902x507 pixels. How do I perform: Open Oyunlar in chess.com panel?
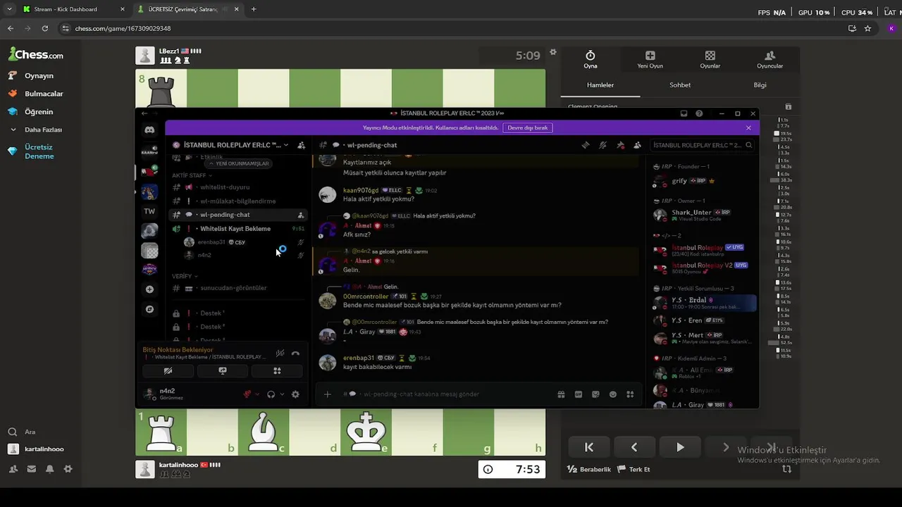pos(710,59)
